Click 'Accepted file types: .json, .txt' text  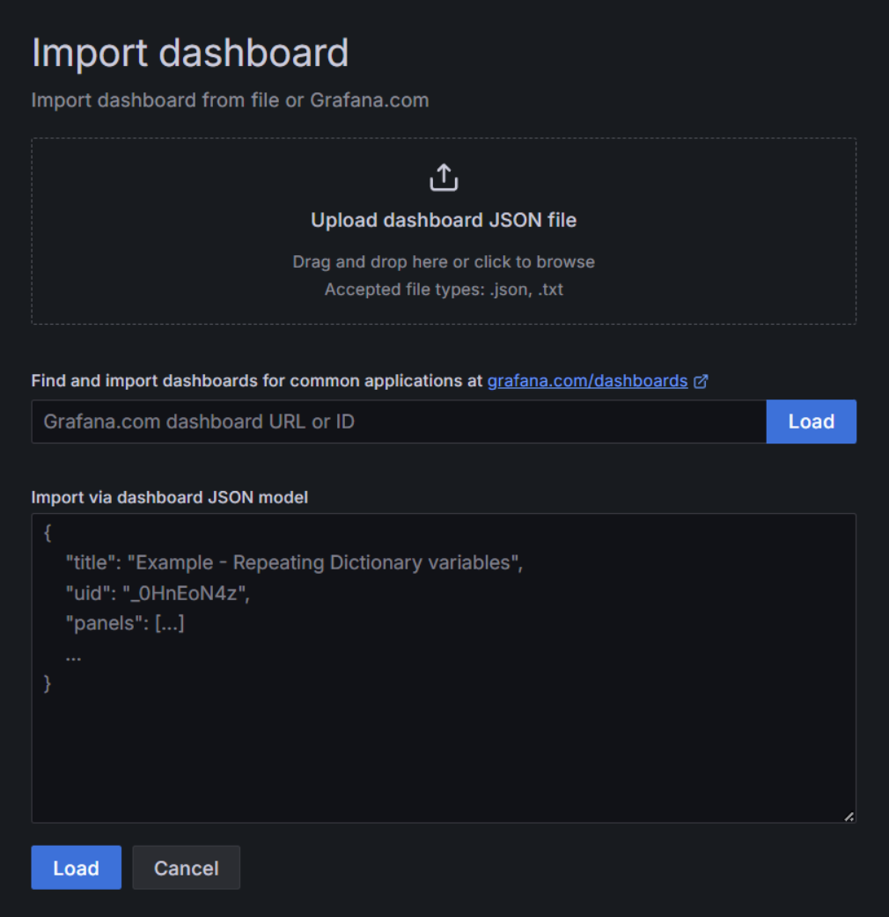coord(444,290)
